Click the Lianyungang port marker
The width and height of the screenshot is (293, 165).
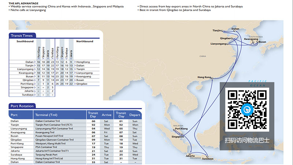point(227,44)
